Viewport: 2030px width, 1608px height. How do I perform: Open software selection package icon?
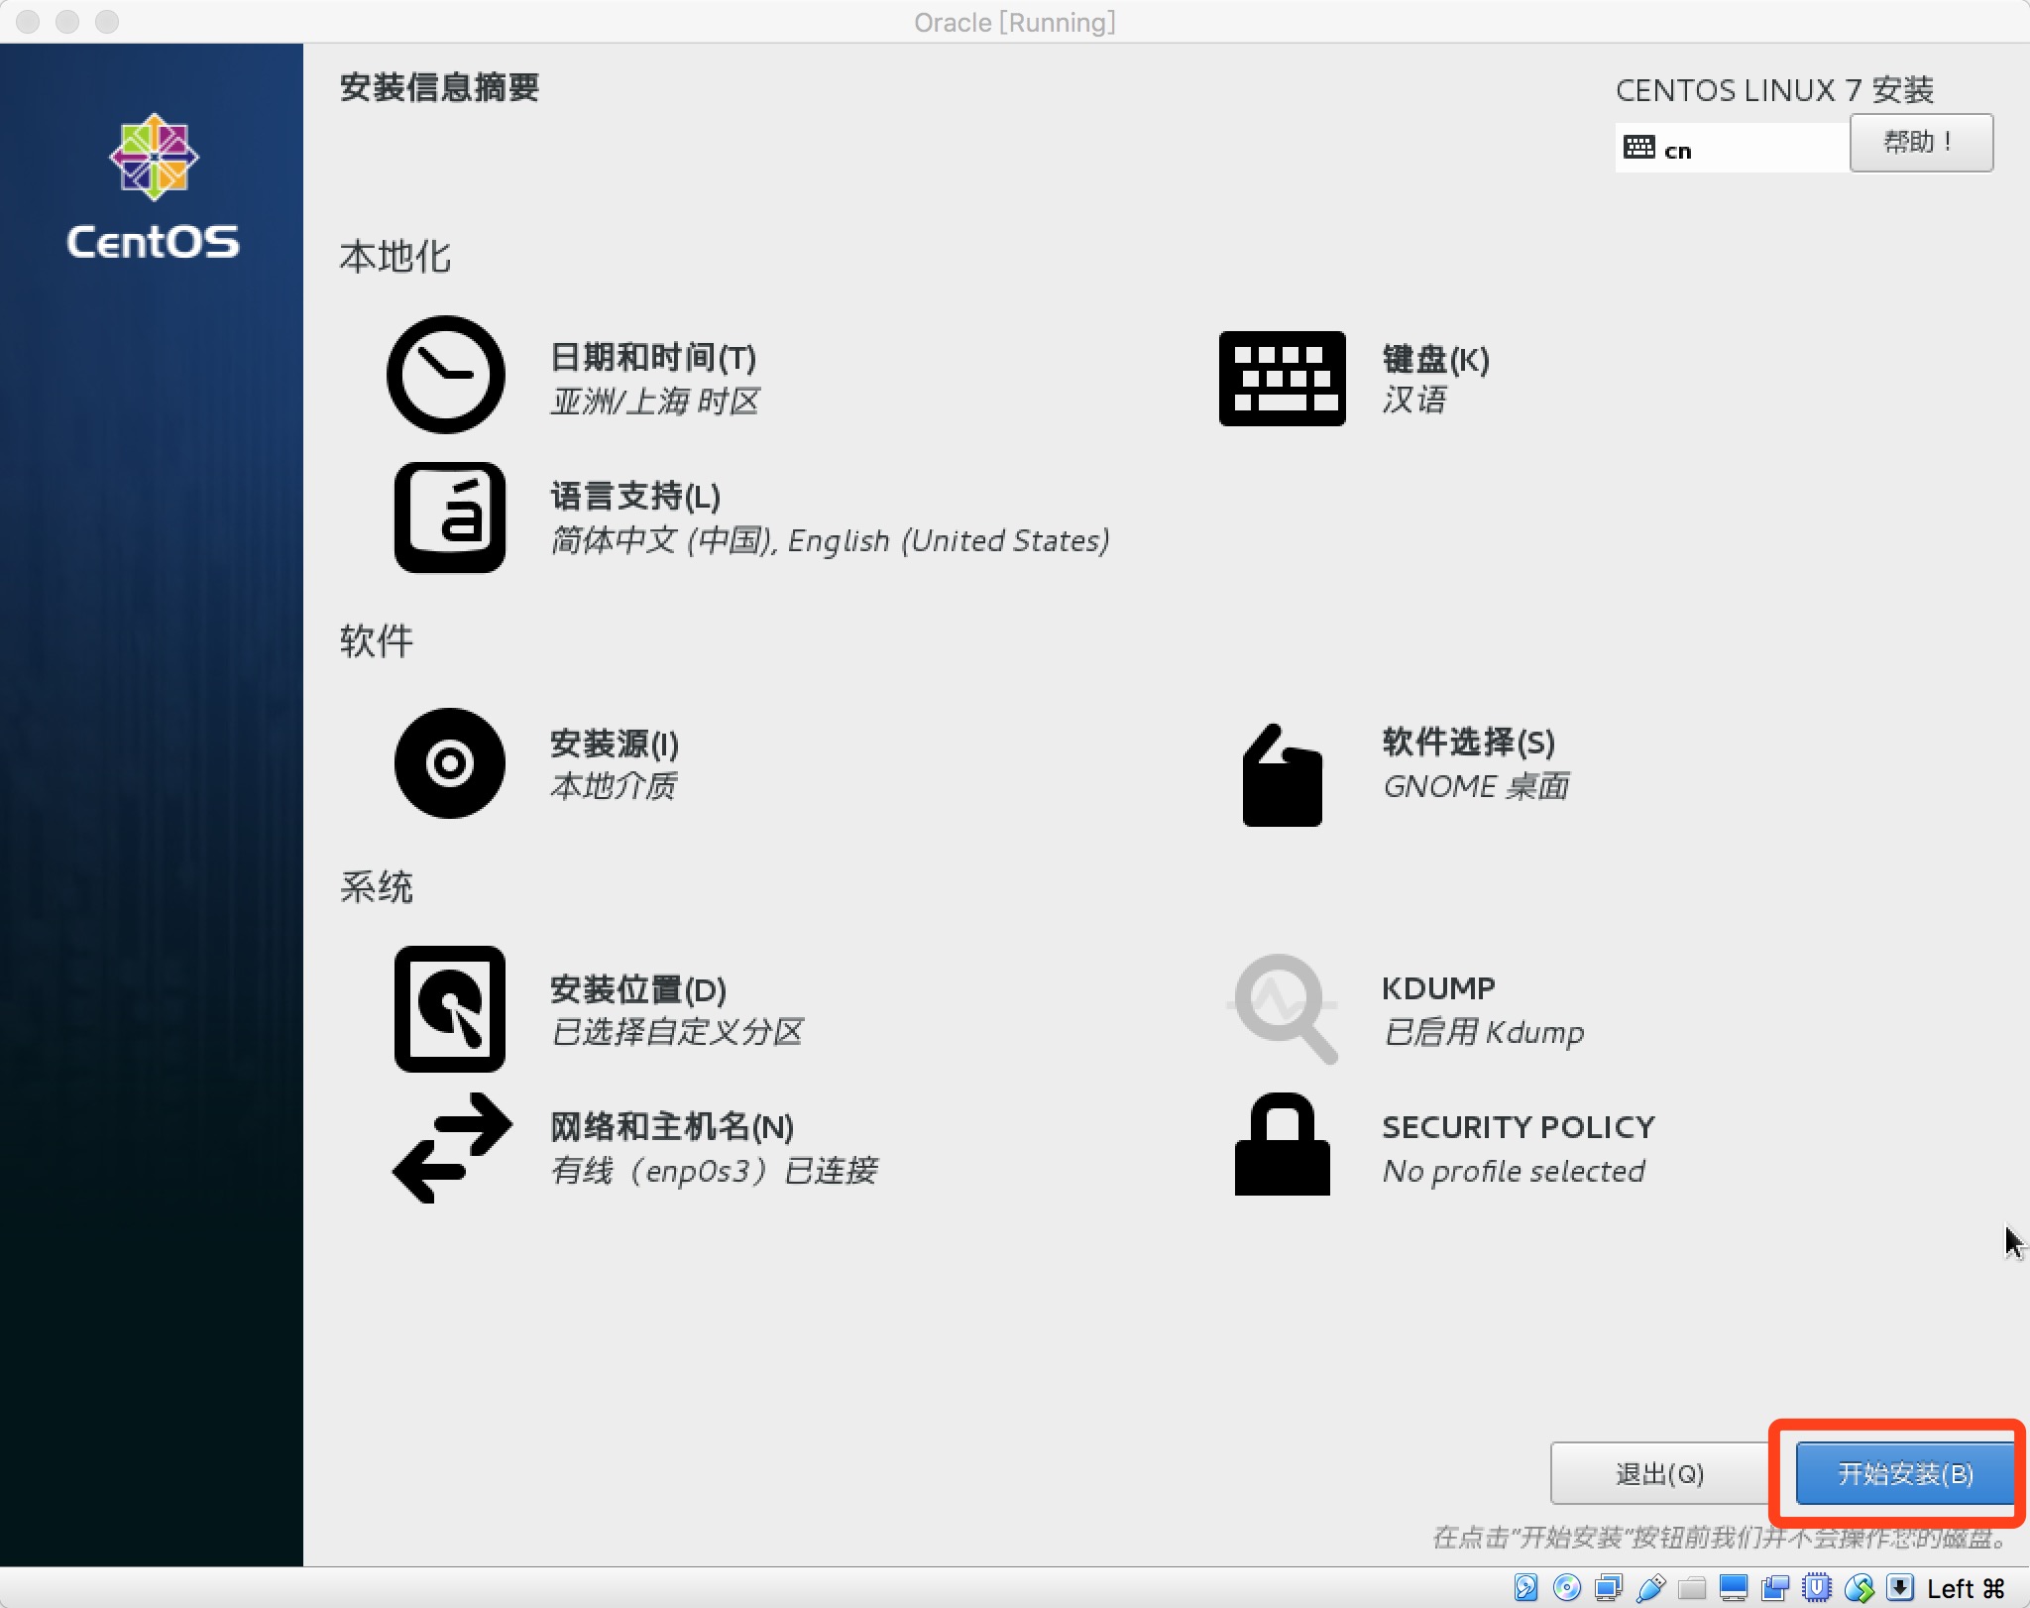tap(1282, 775)
